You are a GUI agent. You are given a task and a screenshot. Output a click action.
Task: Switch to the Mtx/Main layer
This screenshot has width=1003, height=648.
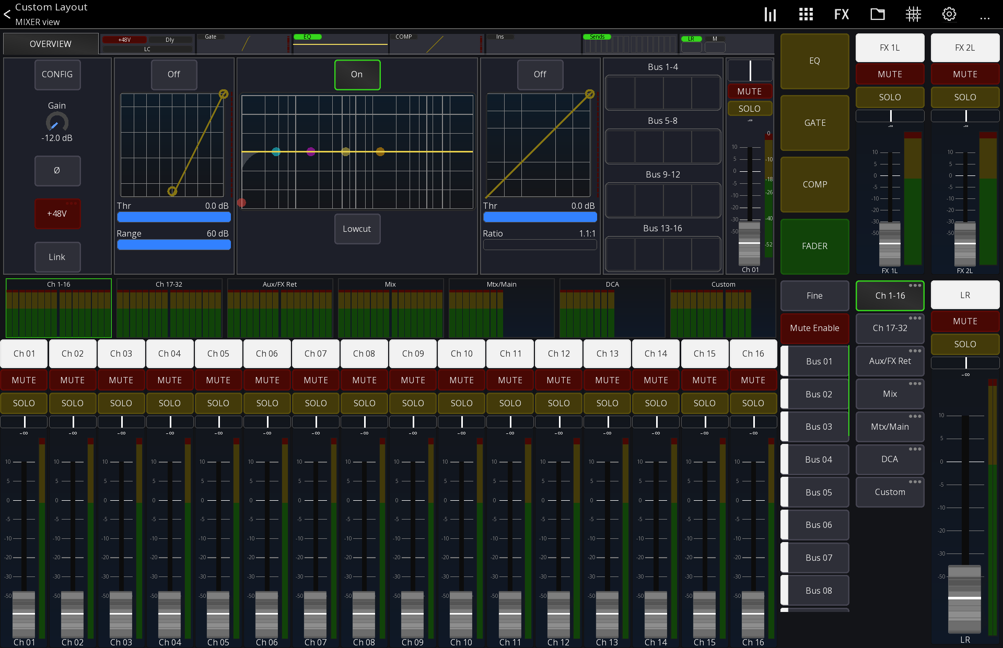(x=890, y=427)
